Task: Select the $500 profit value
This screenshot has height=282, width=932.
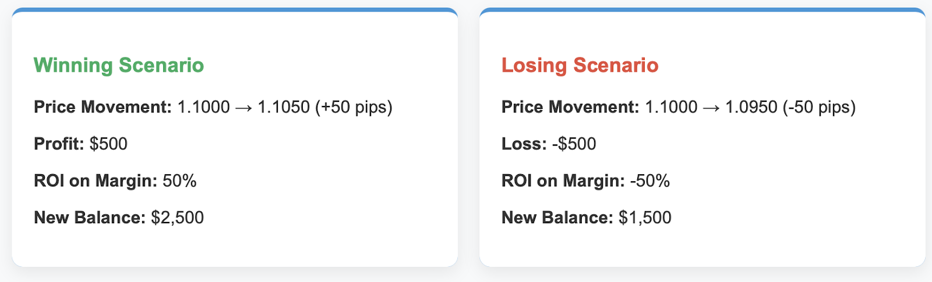Action: (x=108, y=144)
